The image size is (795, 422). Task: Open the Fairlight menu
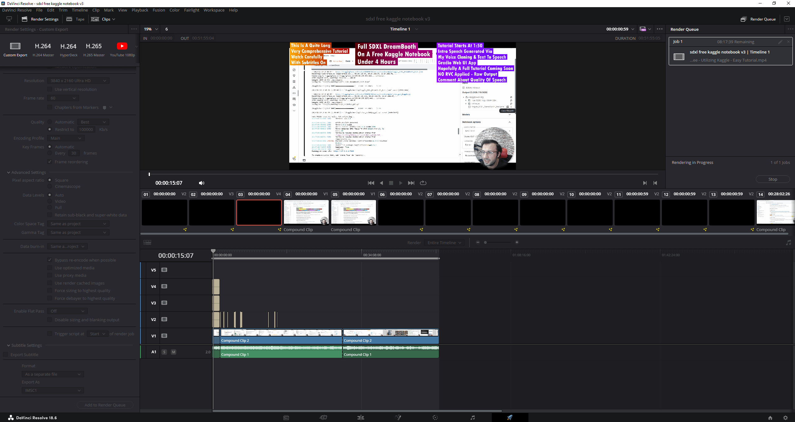click(x=192, y=10)
